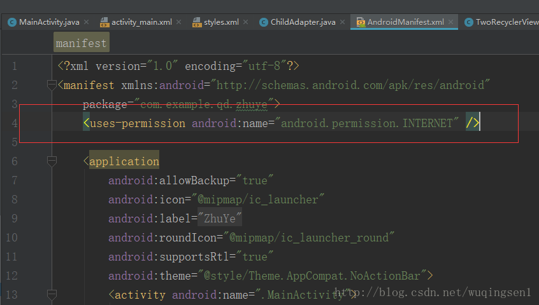This screenshot has height=305, width=539.
Task: Click the ZhuYe label value
Action: [220, 219]
